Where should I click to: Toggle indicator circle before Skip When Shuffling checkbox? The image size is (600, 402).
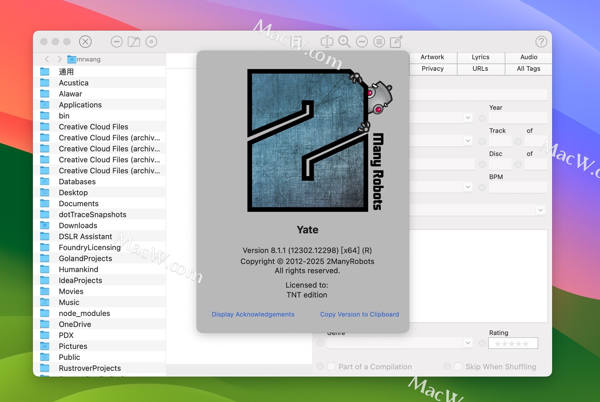click(x=447, y=366)
